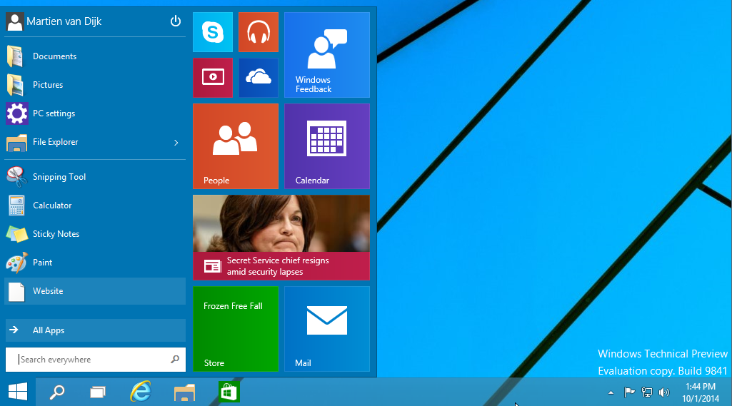Click the Paint palette icon
Viewport: 732px width, 406px height.
coord(16,263)
